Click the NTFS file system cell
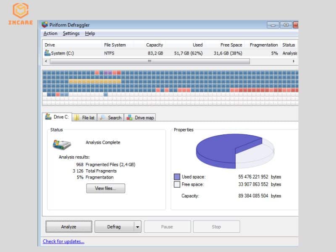The image size is (336, 252). point(109,53)
